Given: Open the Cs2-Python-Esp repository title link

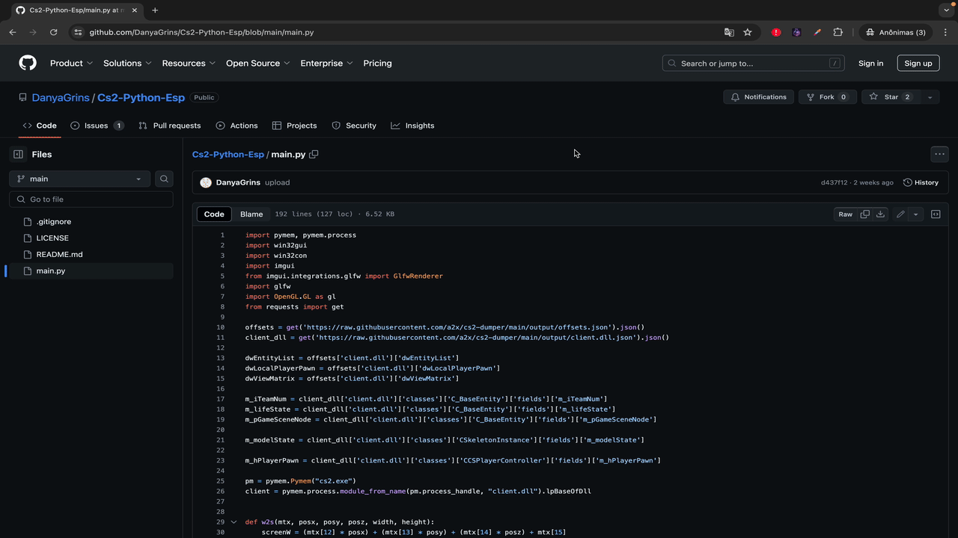Looking at the screenshot, I should 141,98.
